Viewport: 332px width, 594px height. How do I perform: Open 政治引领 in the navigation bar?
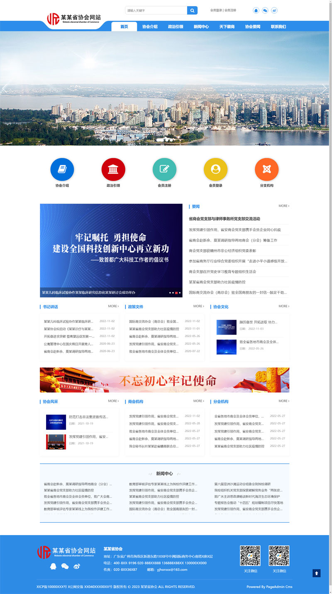tap(176, 27)
